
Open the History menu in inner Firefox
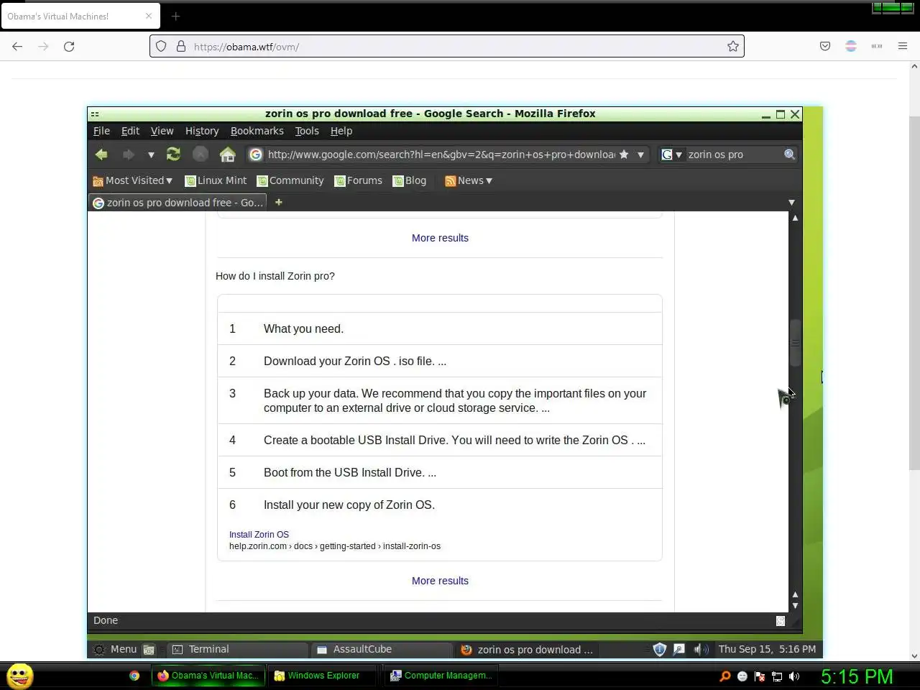202,131
